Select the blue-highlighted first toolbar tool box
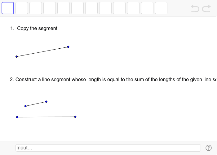The image size is (217, 155). click(x=8, y=8)
